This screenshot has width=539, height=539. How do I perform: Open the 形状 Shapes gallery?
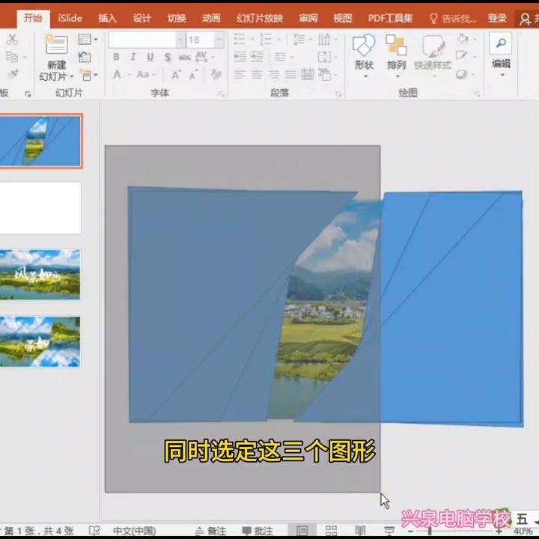364,55
